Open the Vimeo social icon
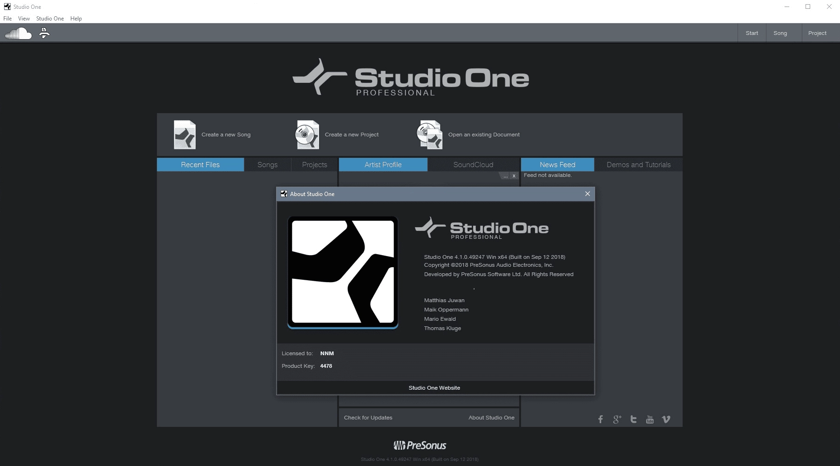Image resolution: width=840 pixels, height=466 pixels. [x=666, y=419]
